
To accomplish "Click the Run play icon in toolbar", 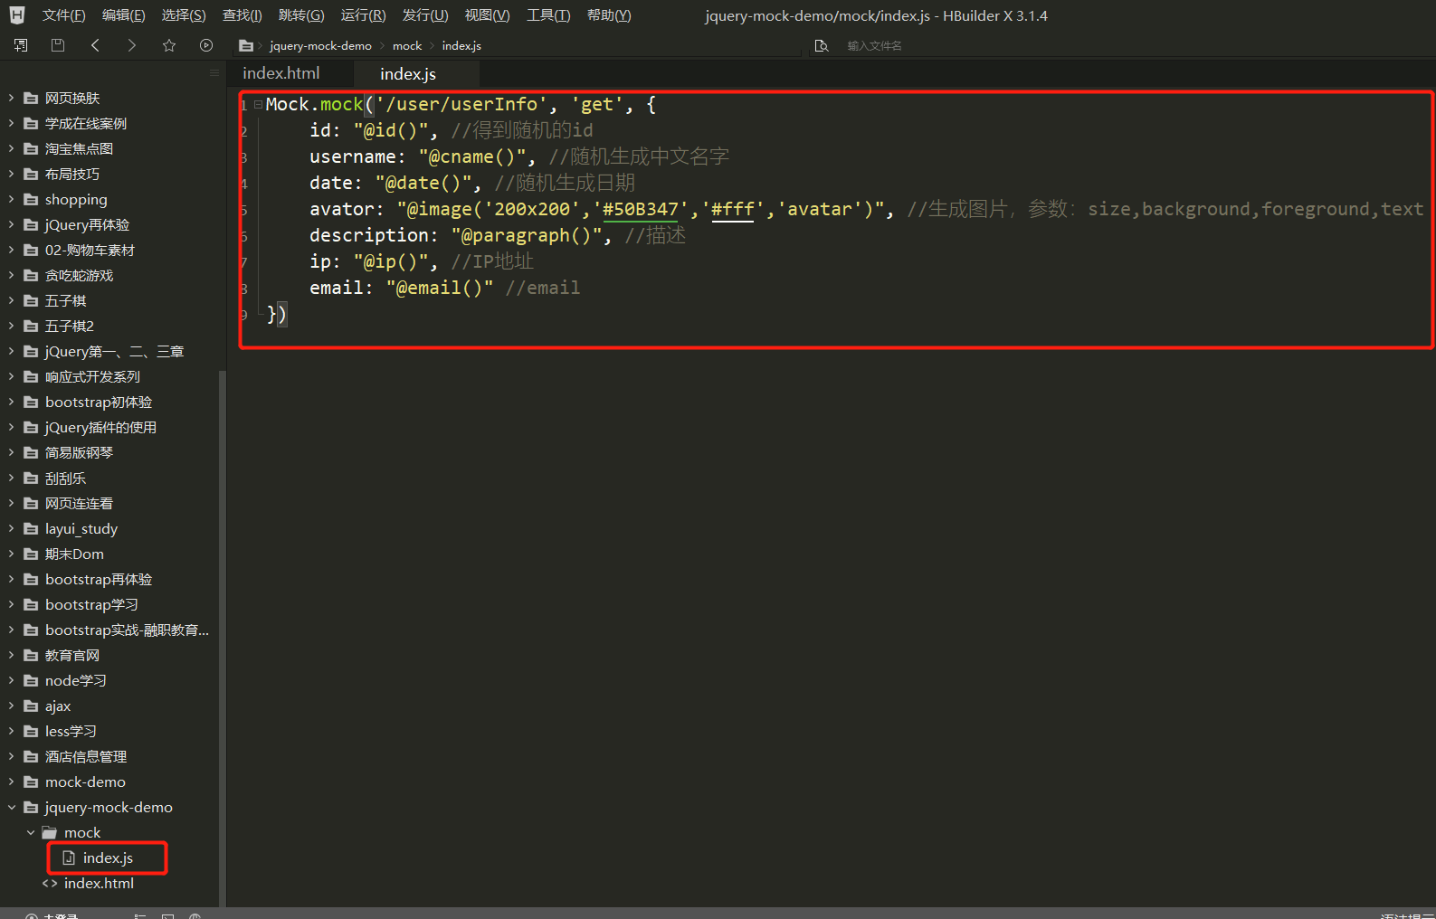I will 206,45.
